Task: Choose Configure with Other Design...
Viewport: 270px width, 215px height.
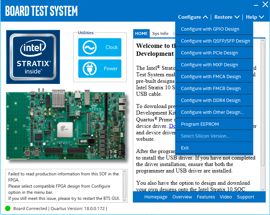Action: [214, 112]
